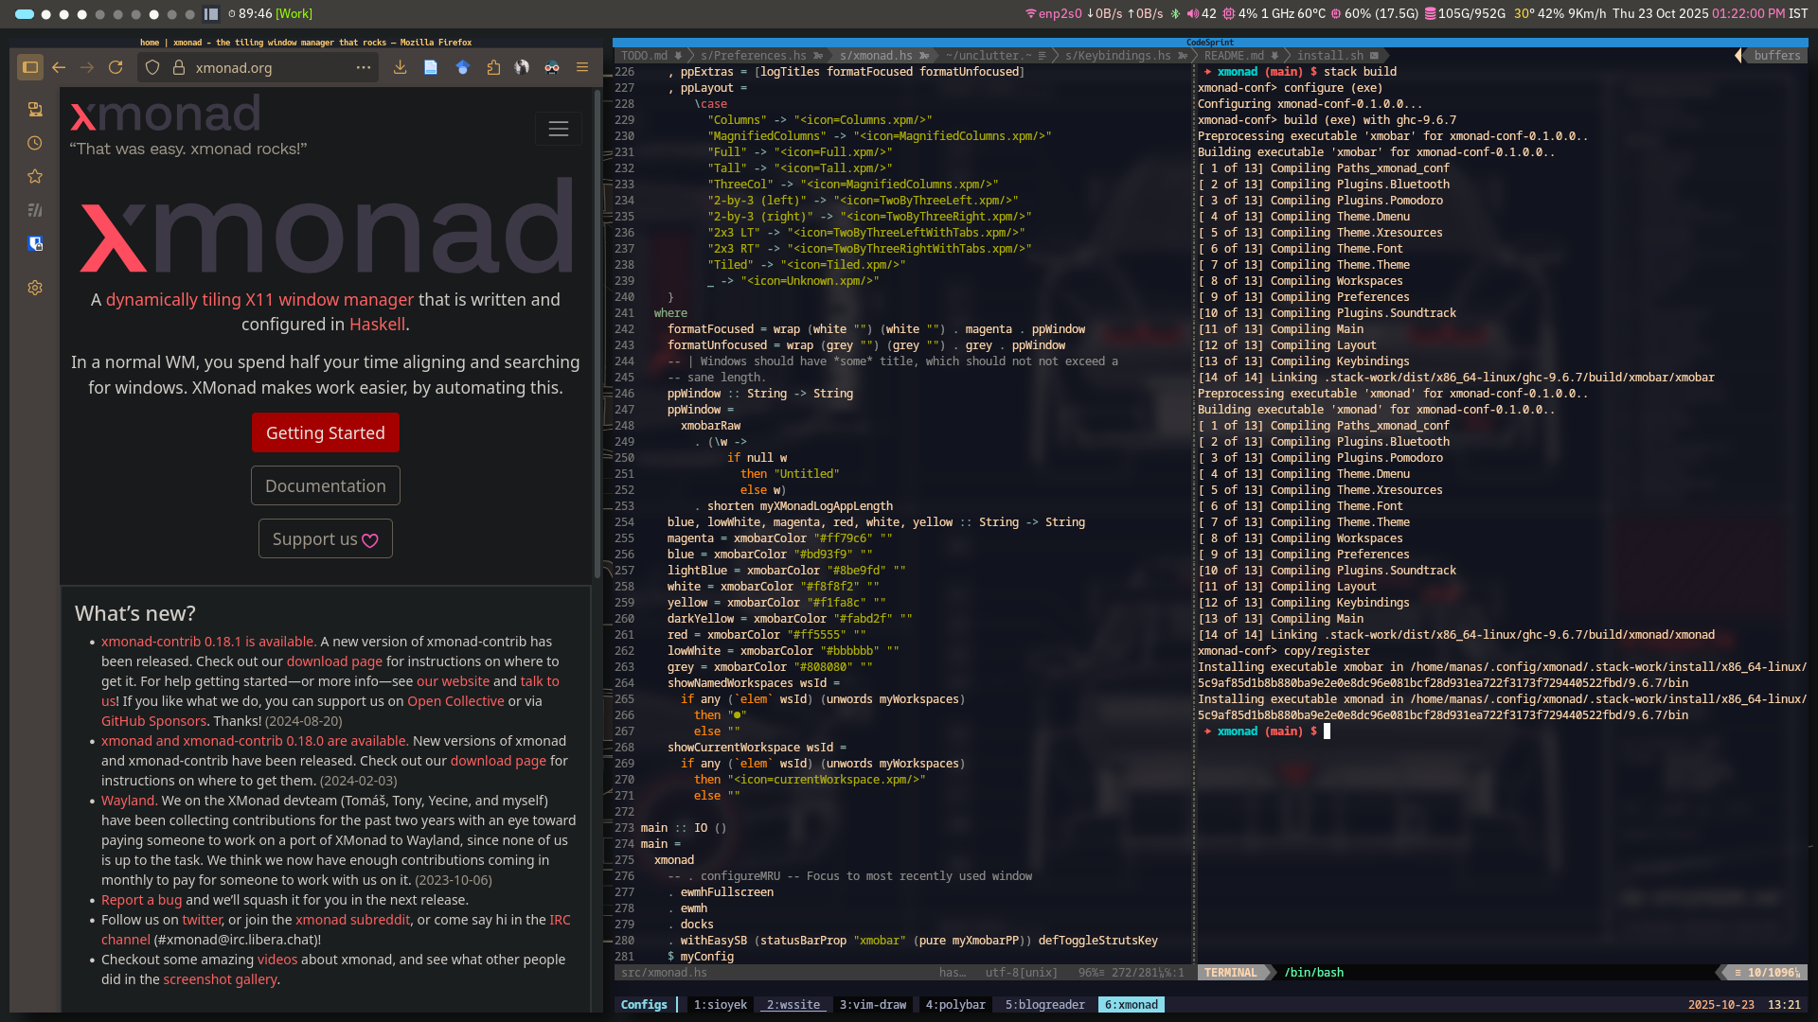Open the page actions '...' menu in address bar

[364, 67]
